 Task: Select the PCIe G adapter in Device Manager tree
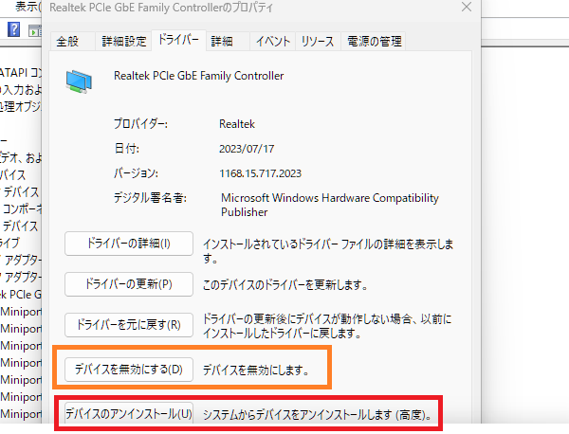tap(21, 295)
